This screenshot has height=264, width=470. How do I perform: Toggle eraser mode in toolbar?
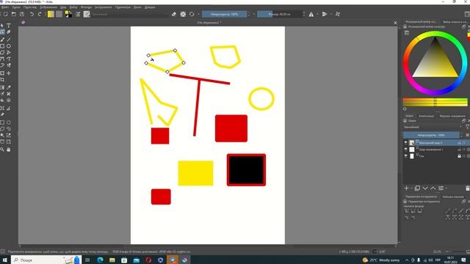(x=174, y=14)
